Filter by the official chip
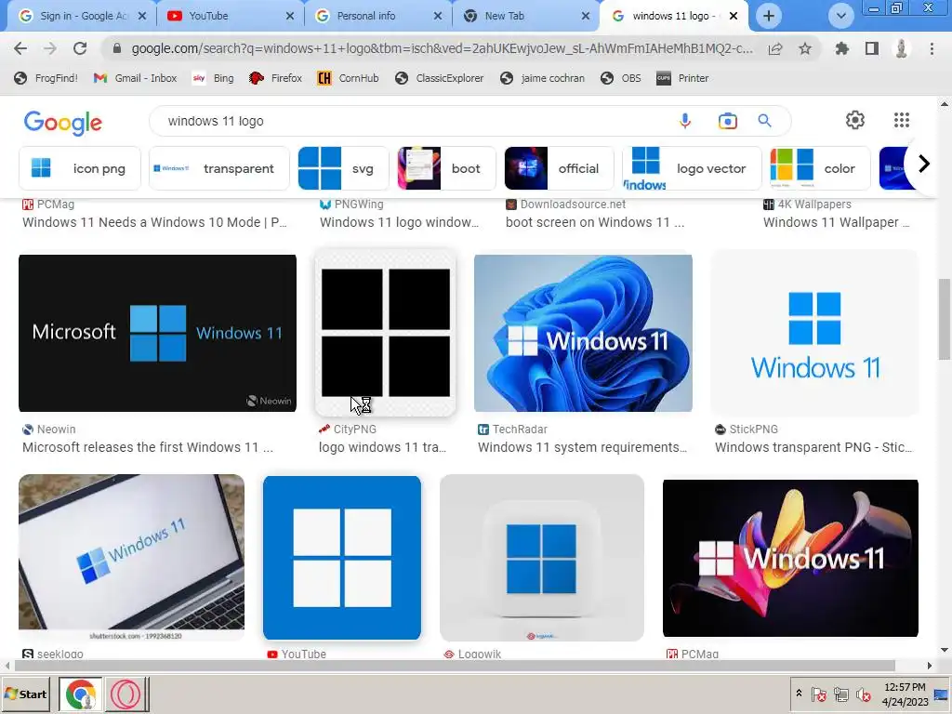 tap(559, 168)
